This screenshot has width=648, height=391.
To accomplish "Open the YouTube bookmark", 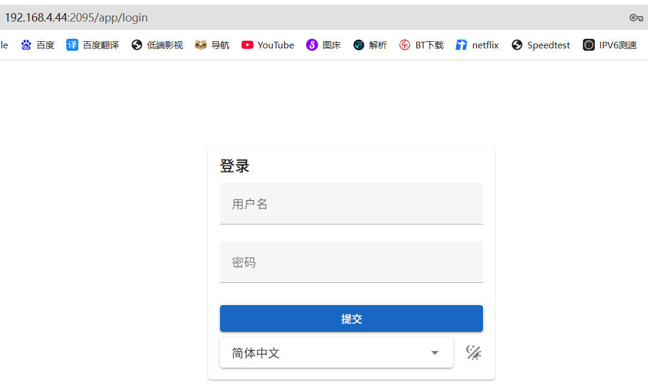I will (x=268, y=45).
